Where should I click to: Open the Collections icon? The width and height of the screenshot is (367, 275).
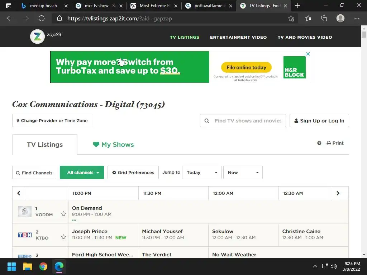click(x=324, y=18)
